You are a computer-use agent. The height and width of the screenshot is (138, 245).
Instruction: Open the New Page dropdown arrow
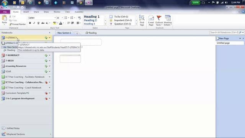tap(240, 38)
